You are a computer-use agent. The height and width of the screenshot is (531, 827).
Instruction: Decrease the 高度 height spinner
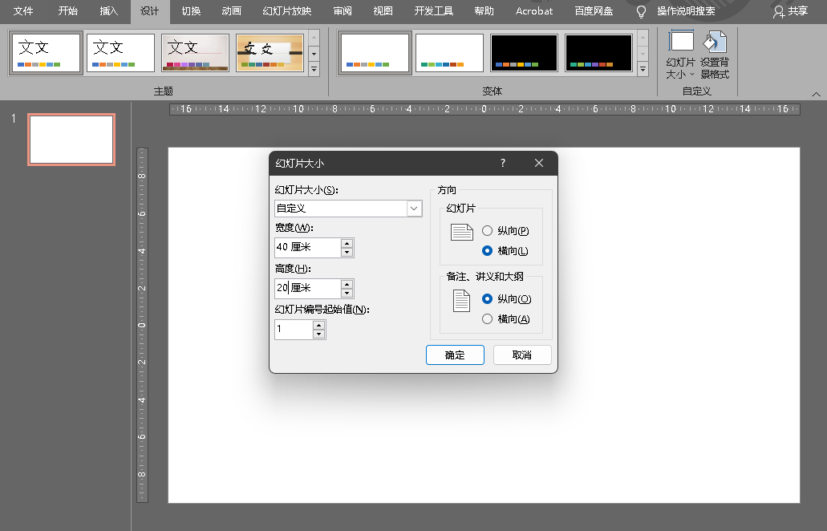(347, 294)
